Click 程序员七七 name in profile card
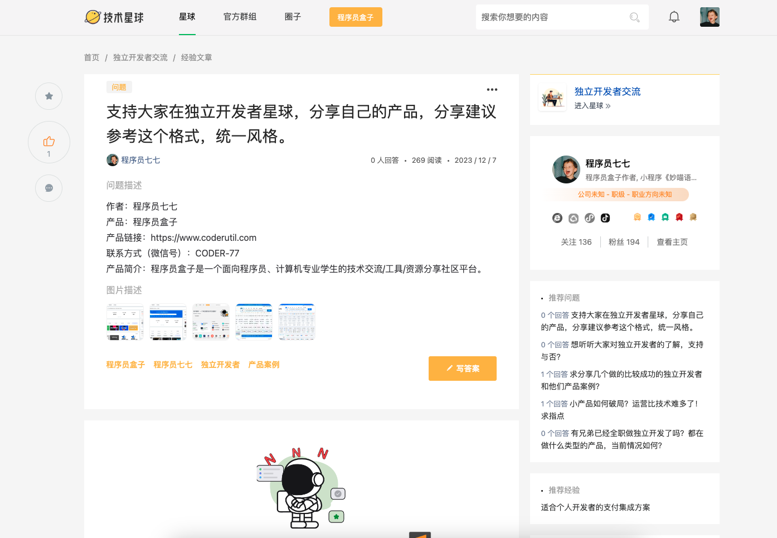The height and width of the screenshot is (538, 777). (x=608, y=163)
